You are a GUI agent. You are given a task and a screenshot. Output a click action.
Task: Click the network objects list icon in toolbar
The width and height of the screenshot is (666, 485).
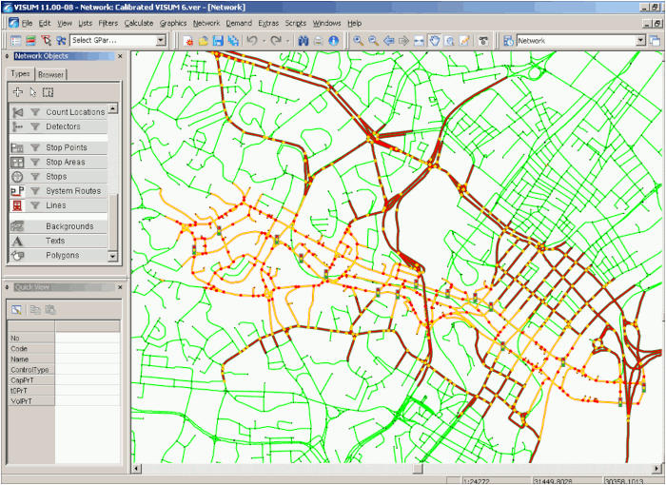coord(16,41)
